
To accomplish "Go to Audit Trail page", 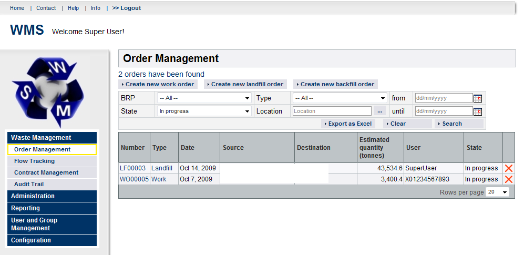I will click(x=29, y=184).
